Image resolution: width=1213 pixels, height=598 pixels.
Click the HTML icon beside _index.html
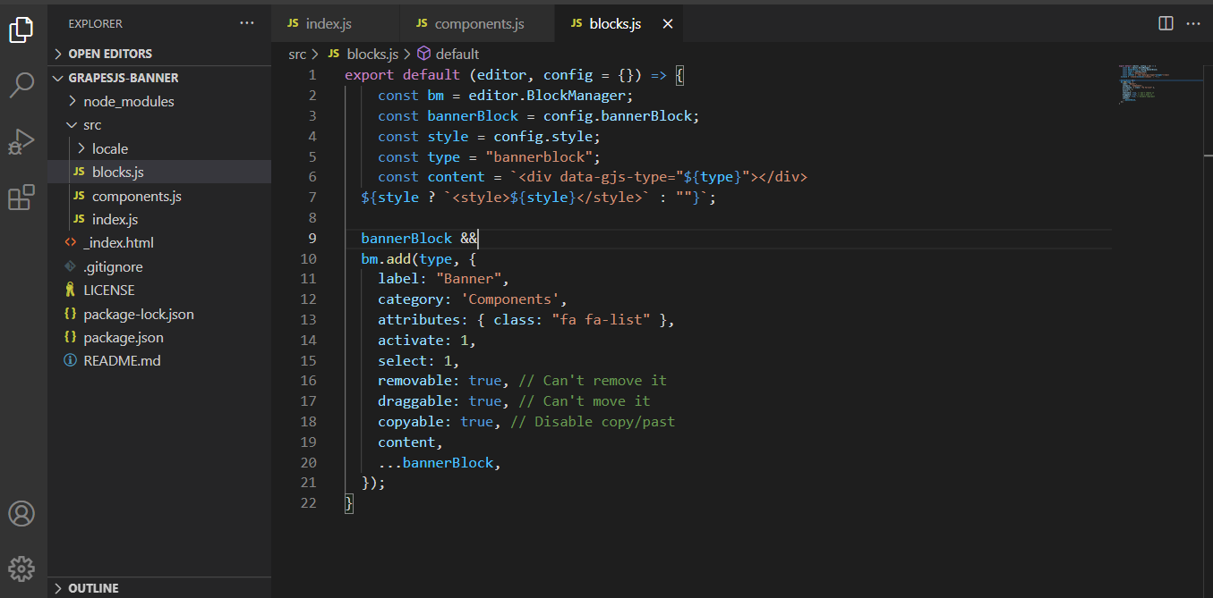tap(71, 242)
